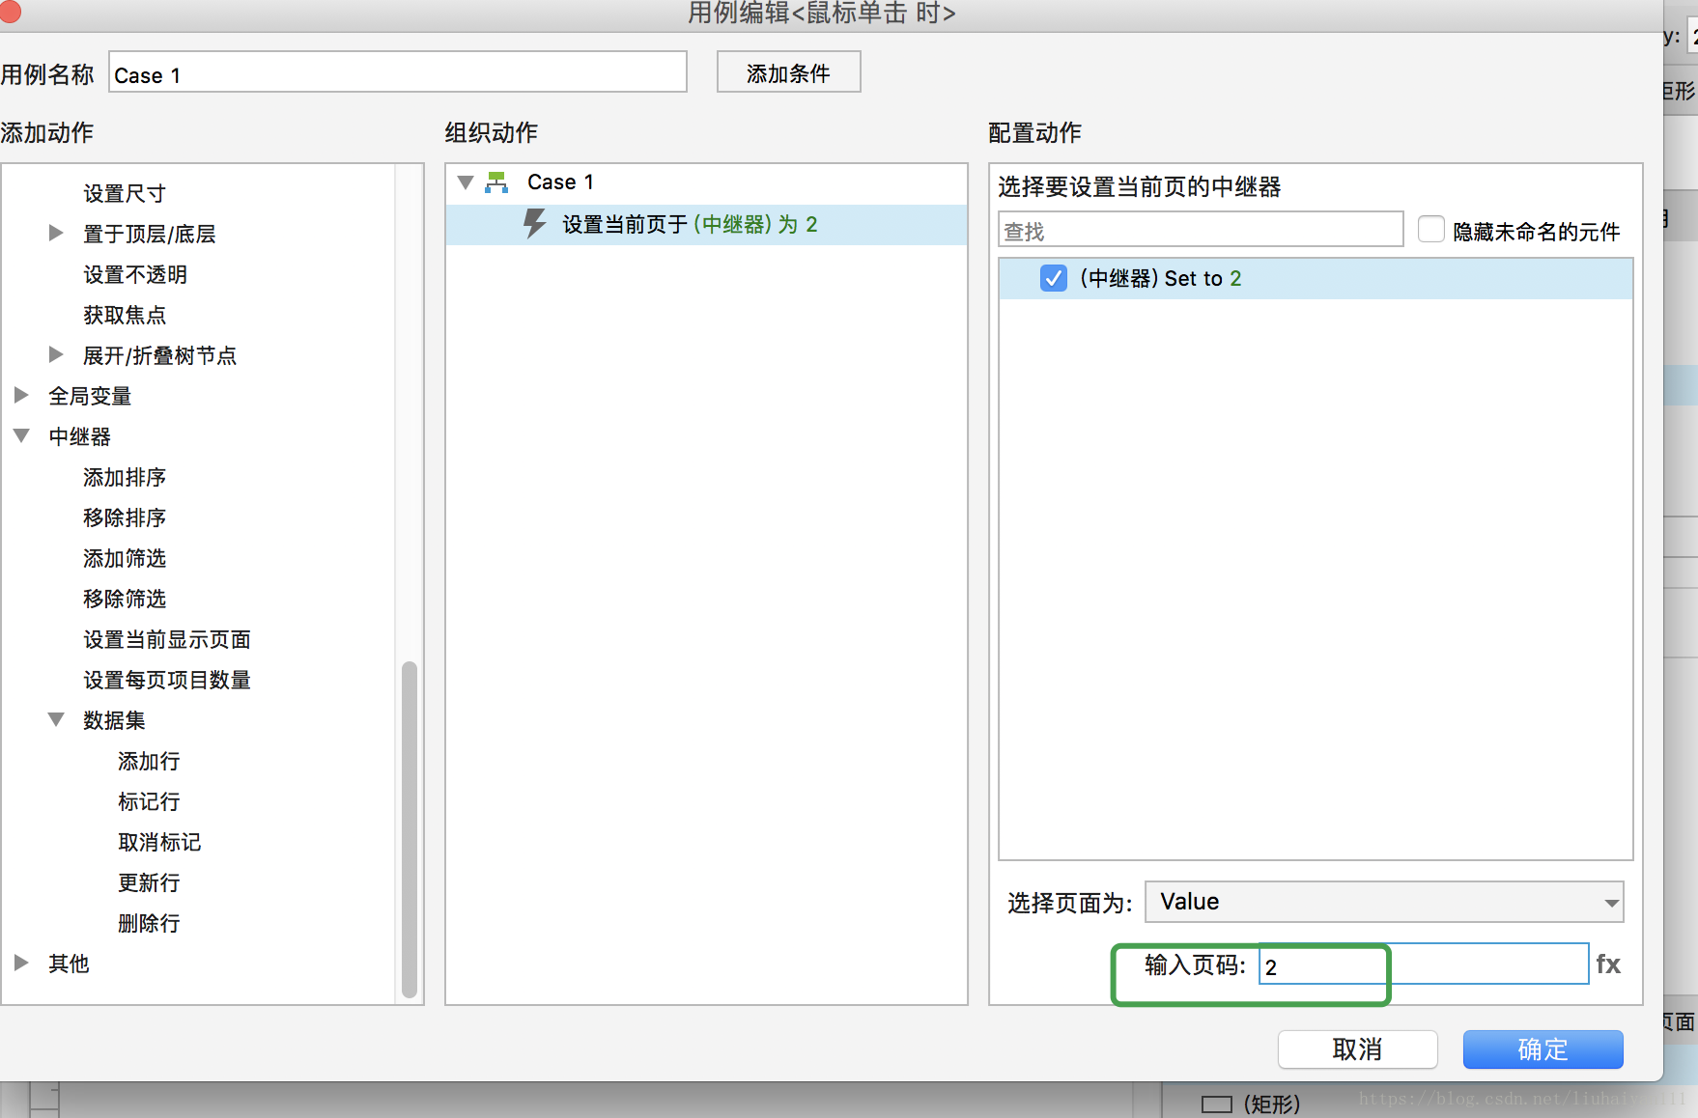Click the 添加动作 list scrollbar
Viewport: 1698px width, 1118px height.
pos(410,828)
